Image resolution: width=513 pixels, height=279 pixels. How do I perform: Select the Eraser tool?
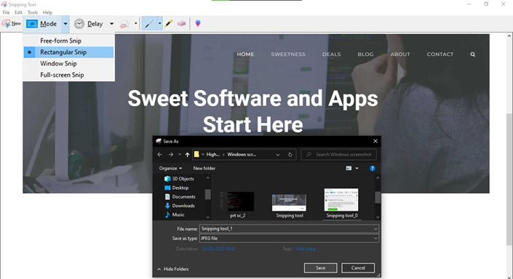point(181,23)
